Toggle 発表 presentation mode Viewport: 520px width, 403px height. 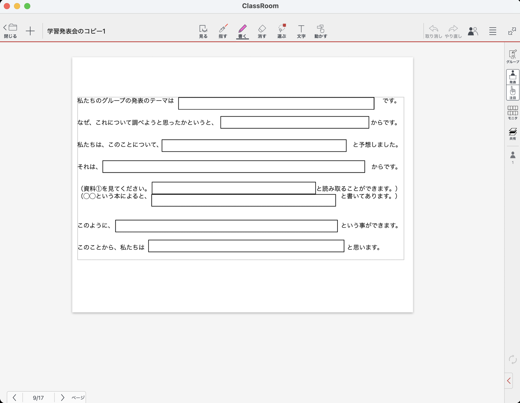pos(512,77)
